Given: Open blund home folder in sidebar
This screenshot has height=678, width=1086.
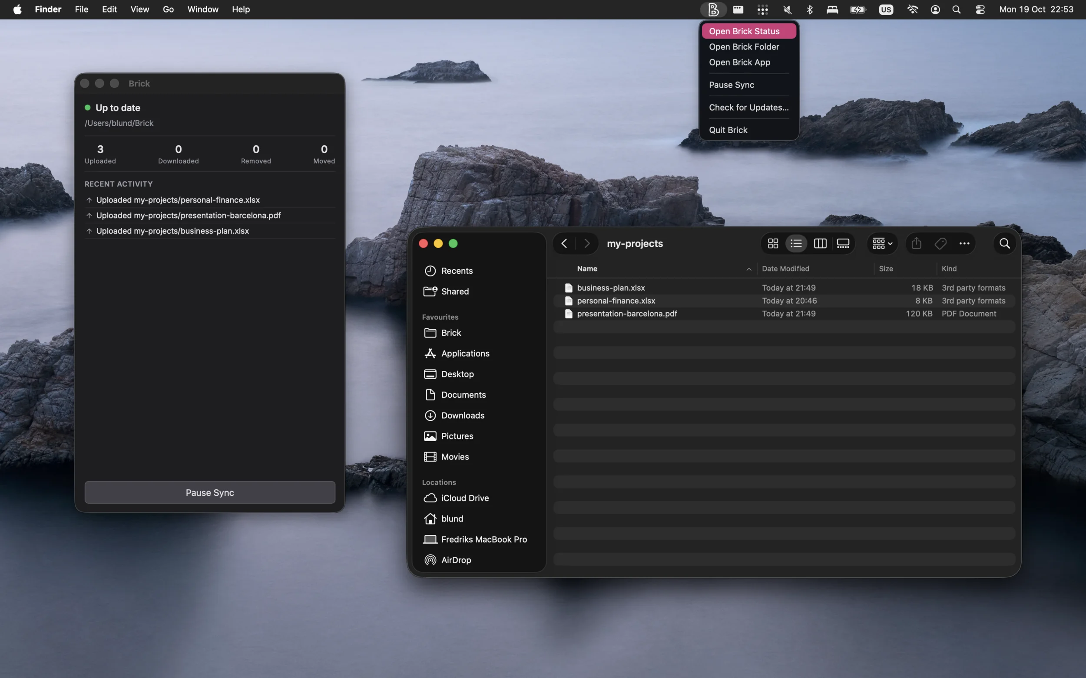Looking at the screenshot, I should (479, 519).
